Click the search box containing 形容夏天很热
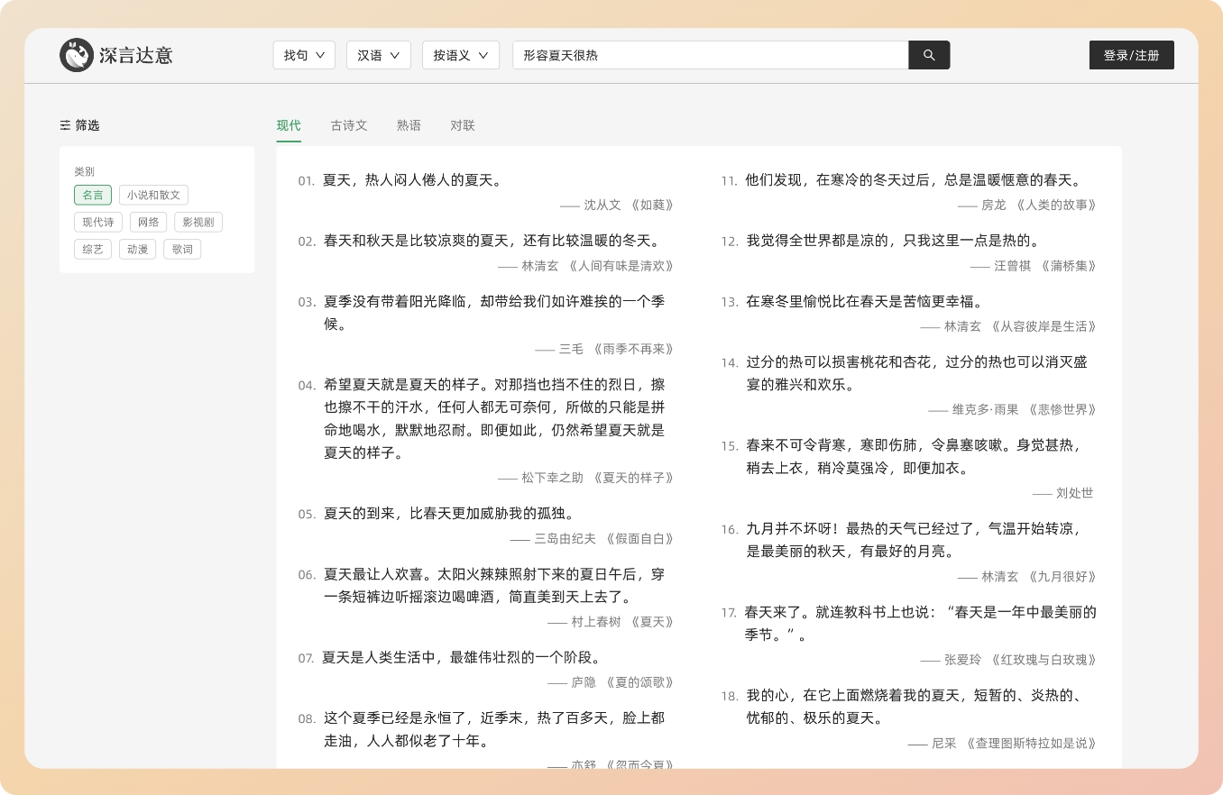This screenshot has width=1223, height=795. (709, 55)
